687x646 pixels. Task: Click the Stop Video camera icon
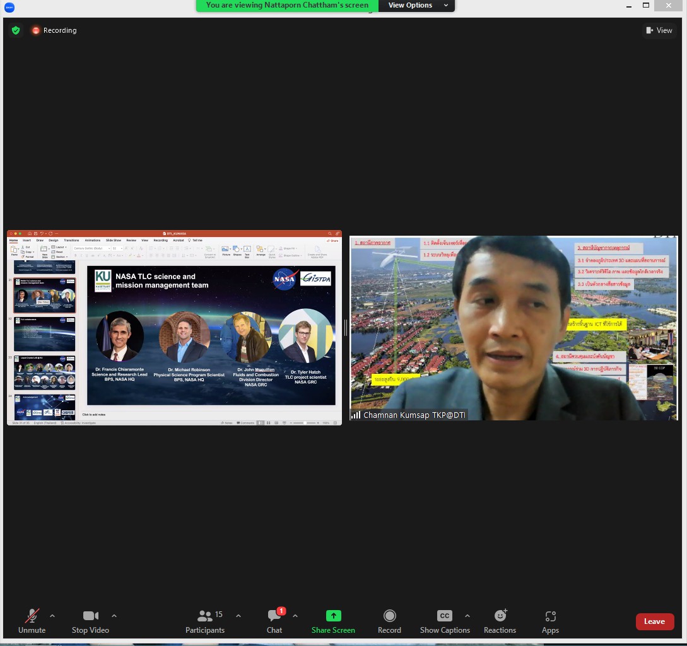(91, 616)
